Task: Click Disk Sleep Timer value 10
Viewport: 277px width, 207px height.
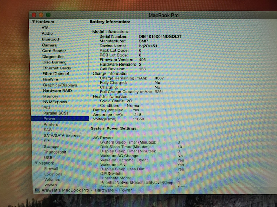Action: [180, 147]
